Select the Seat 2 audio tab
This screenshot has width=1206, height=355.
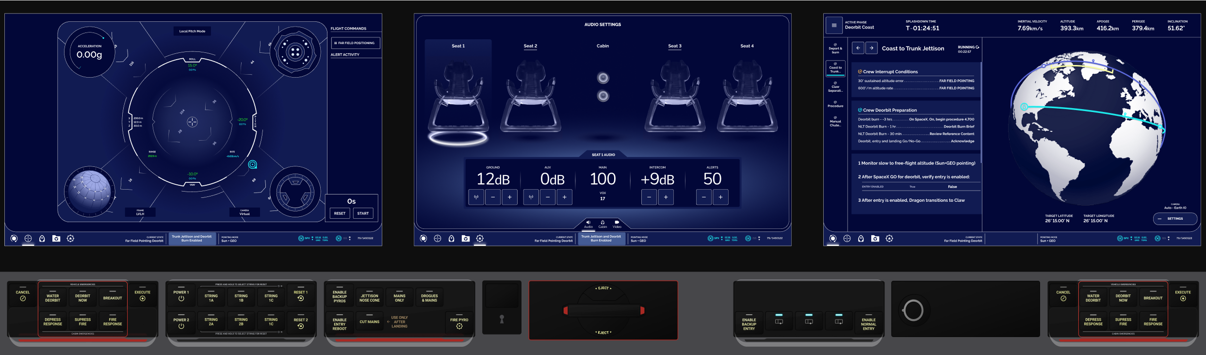pos(530,46)
